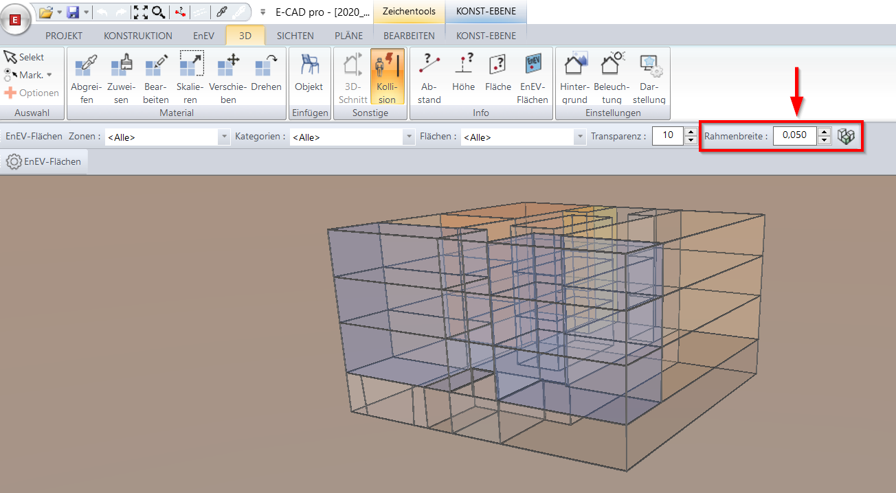Switch to the EnEV ribbon tab
Image resolution: width=896 pixels, height=493 pixels.
click(203, 35)
